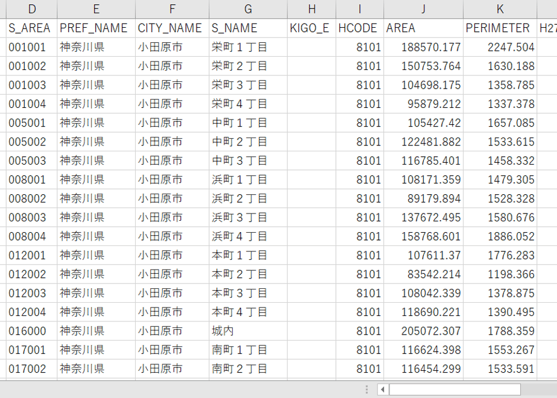The height and width of the screenshot is (398, 557).
Task: Select column H header
Action: click(312, 9)
